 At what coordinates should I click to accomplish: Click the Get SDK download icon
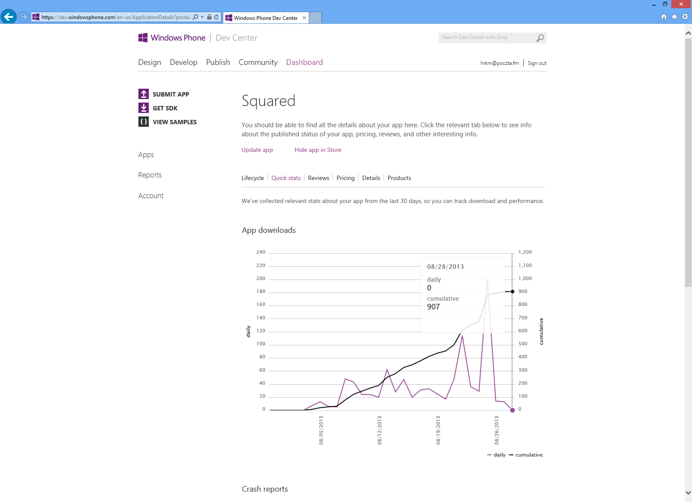144,108
